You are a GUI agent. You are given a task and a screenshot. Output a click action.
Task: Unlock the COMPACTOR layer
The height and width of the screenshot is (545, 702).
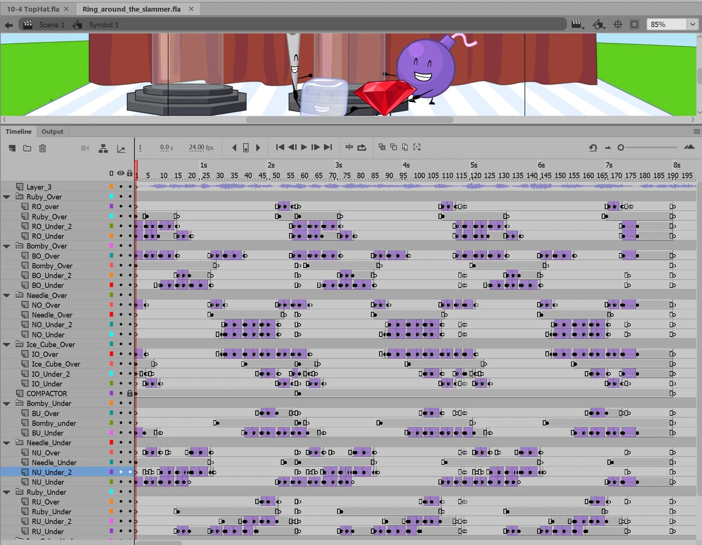(x=130, y=394)
